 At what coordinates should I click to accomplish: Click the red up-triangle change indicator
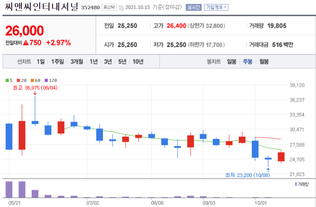pos(26,43)
